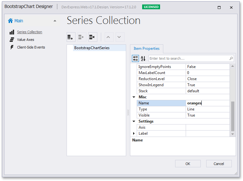Select the BootstrapChartSeries list item
The image size is (243, 181).
coord(99,48)
